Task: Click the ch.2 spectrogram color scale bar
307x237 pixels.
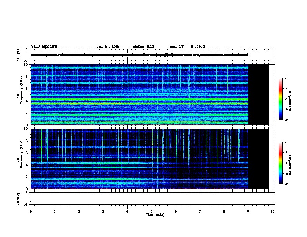Action: pyautogui.click(x=280, y=163)
